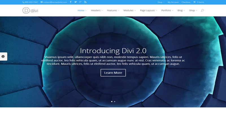This screenshot has height=113, width=226.
Task: Expand the Portfolio menu arrow
Action: (173, 10)
